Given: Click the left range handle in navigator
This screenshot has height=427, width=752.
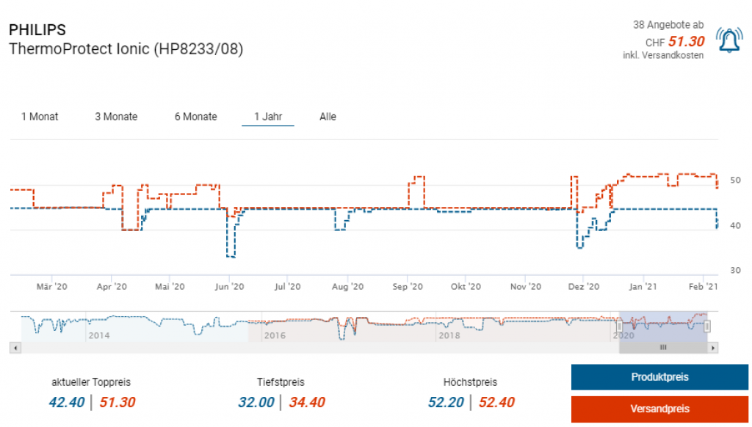Looking at the screenshot, I should pos(619,326).
